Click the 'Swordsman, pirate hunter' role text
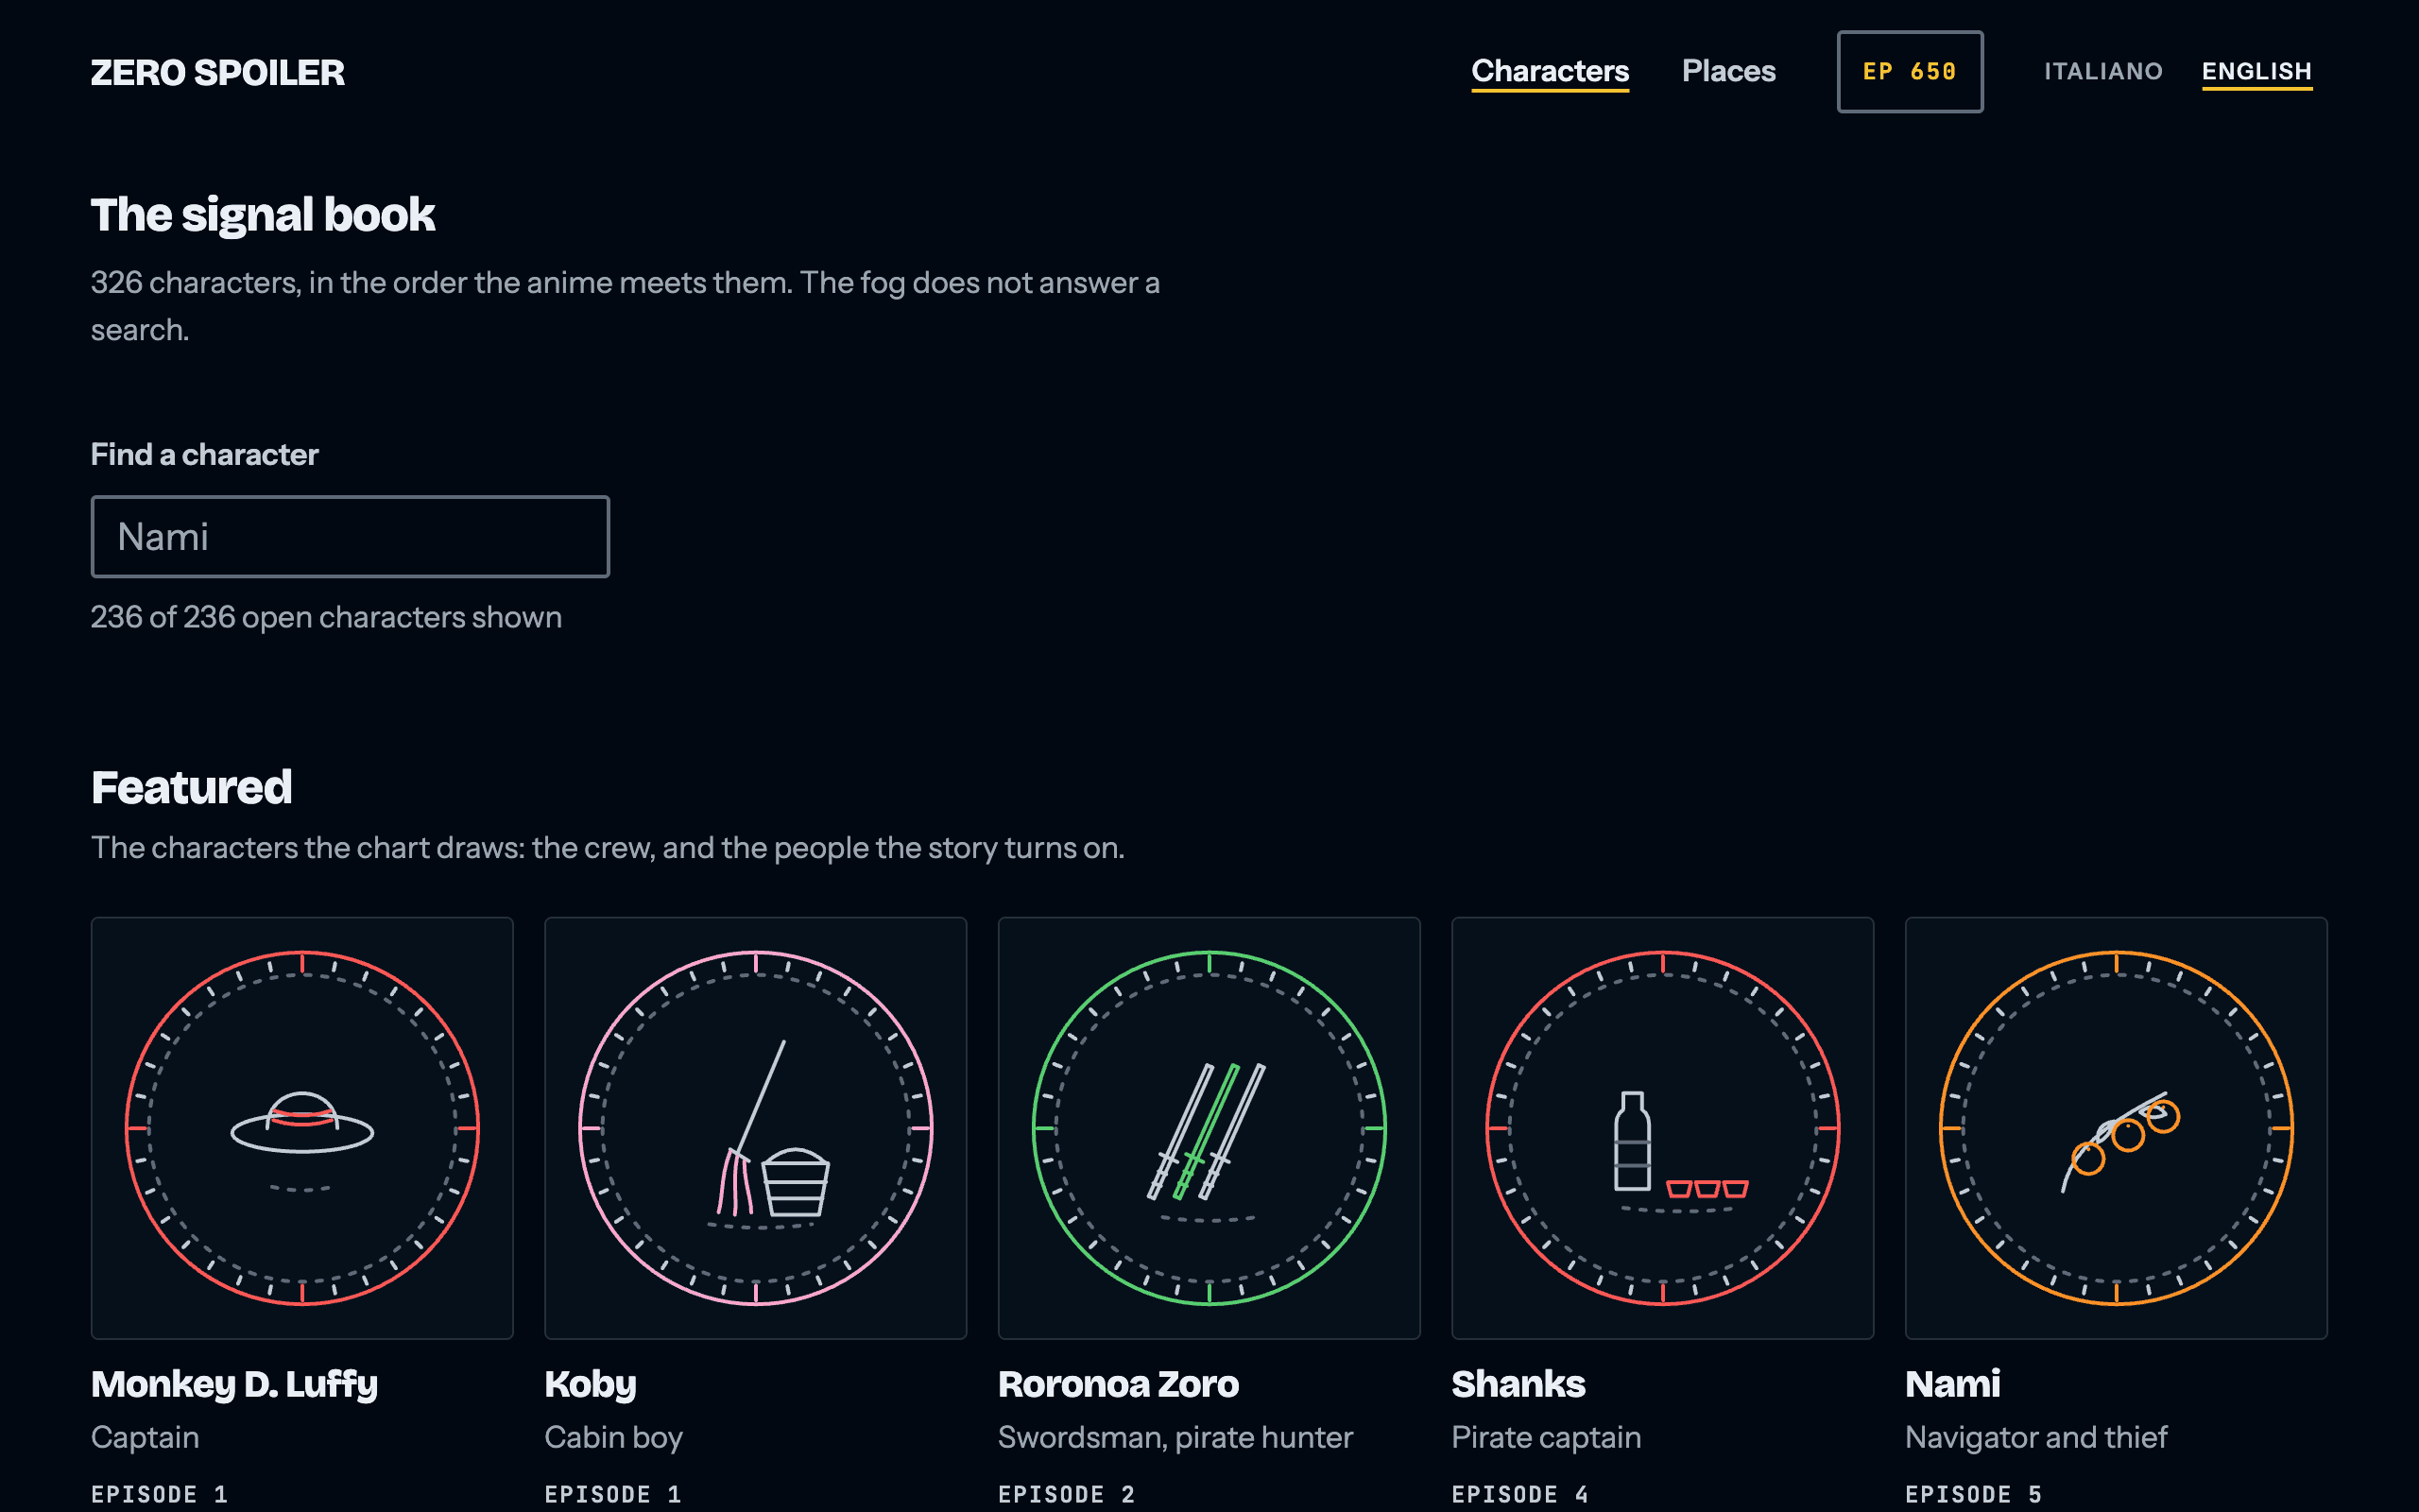This screenshot has height=1512, width=2419. point(1175,1437)
